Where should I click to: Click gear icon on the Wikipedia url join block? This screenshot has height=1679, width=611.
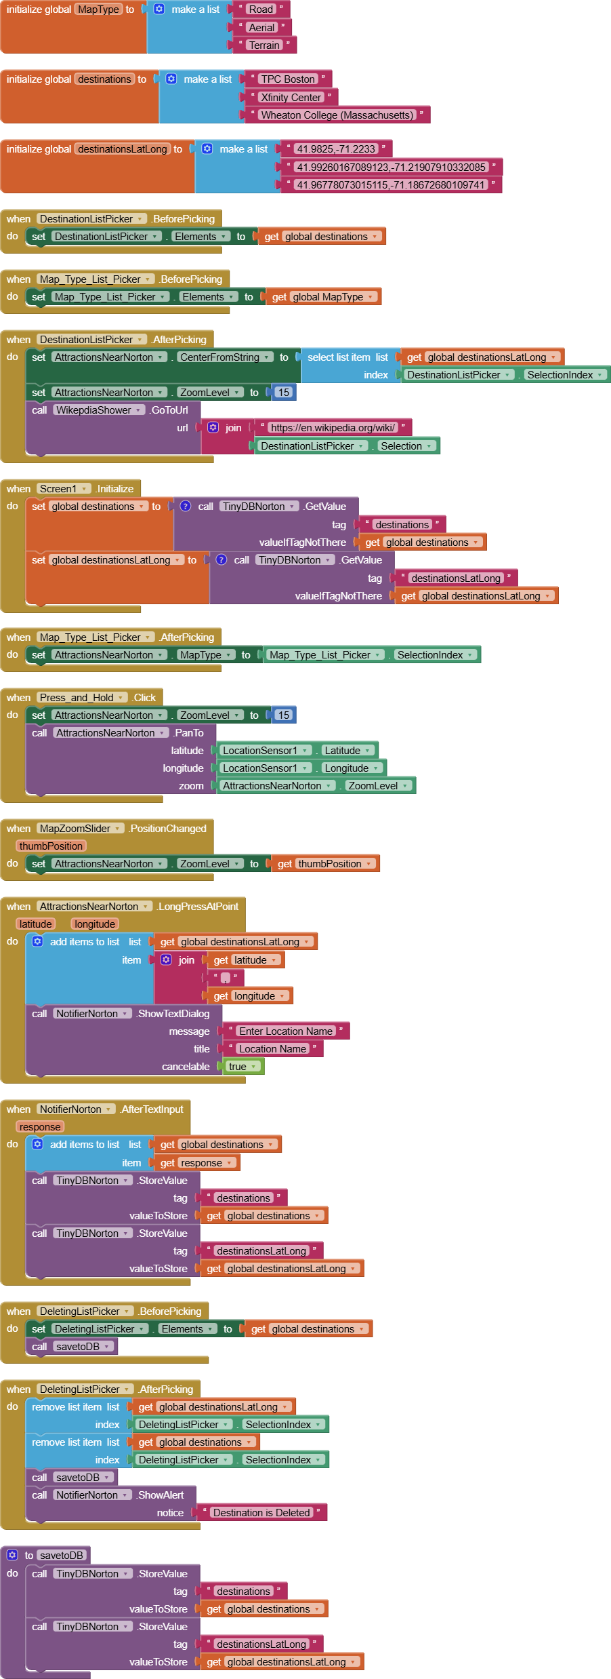click(213, 428)
